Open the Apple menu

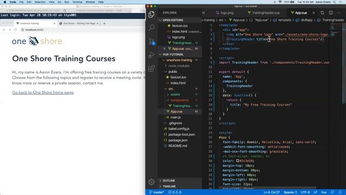tap(5, 2)
